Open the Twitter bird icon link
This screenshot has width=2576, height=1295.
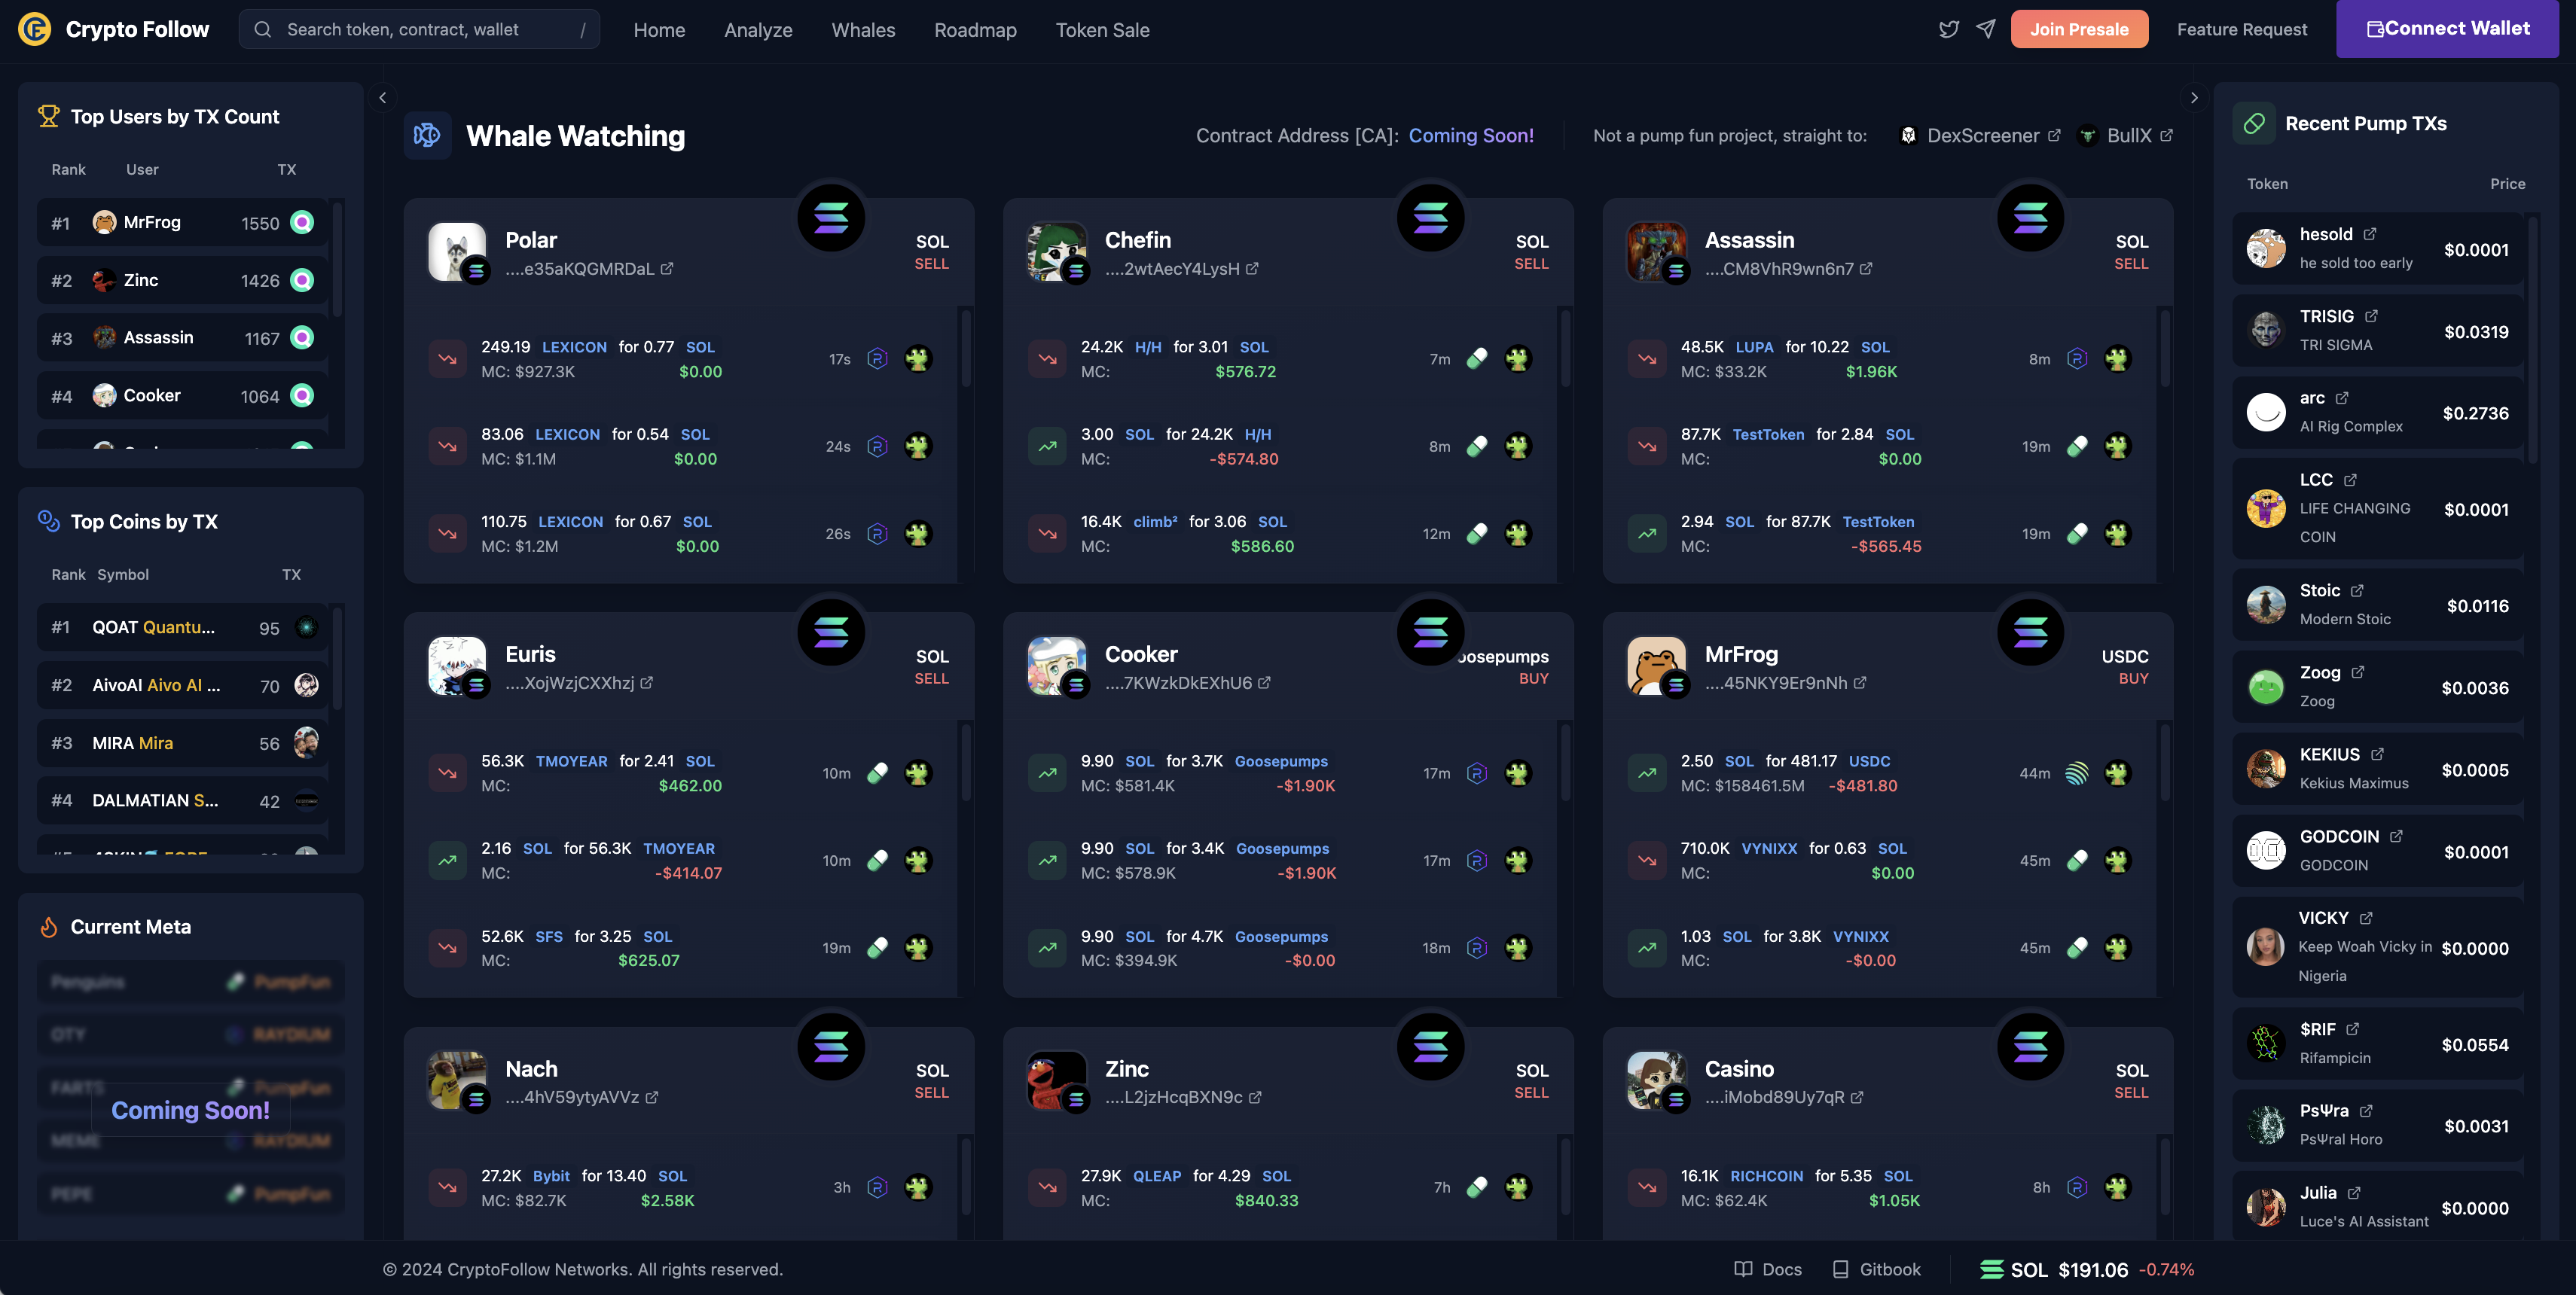point(1948,29)
